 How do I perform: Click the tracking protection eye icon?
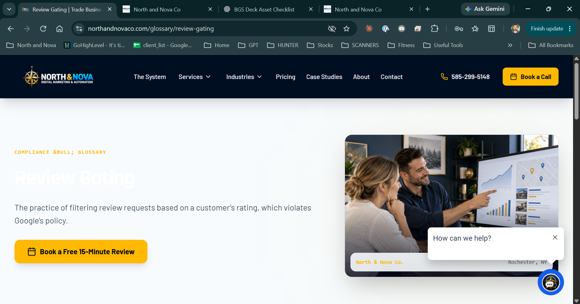pyautogui.click(x=332, y=29)
